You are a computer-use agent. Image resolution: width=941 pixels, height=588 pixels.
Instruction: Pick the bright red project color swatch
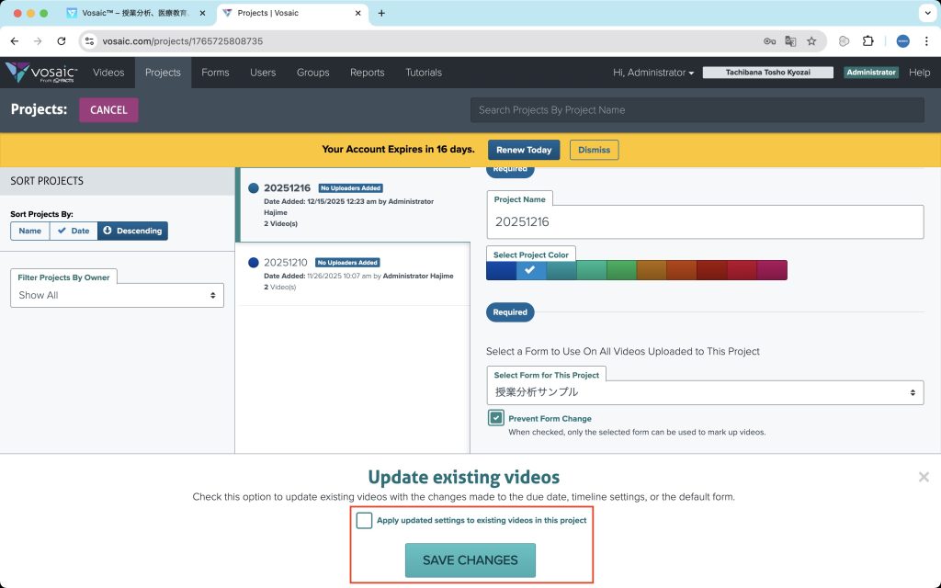pos(742,270)
